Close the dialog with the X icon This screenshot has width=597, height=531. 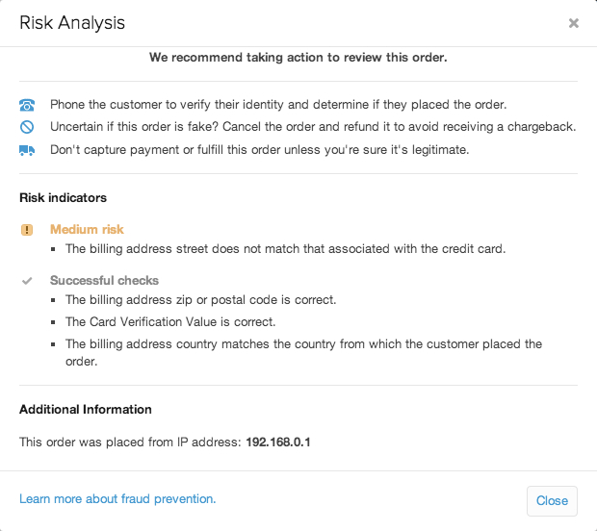(x=574, y=23)
